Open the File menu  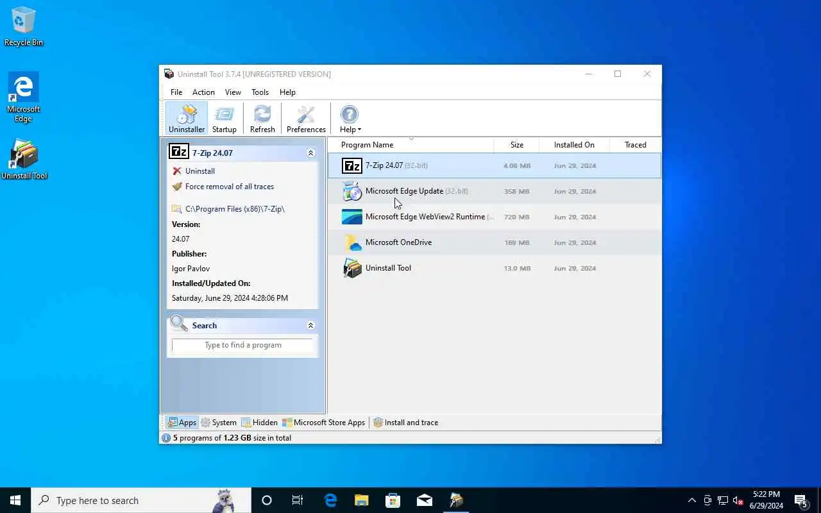pyautogui.click(x=176, y=92)
